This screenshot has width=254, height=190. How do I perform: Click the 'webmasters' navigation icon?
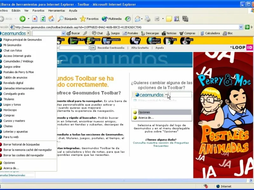pos(111,41)
